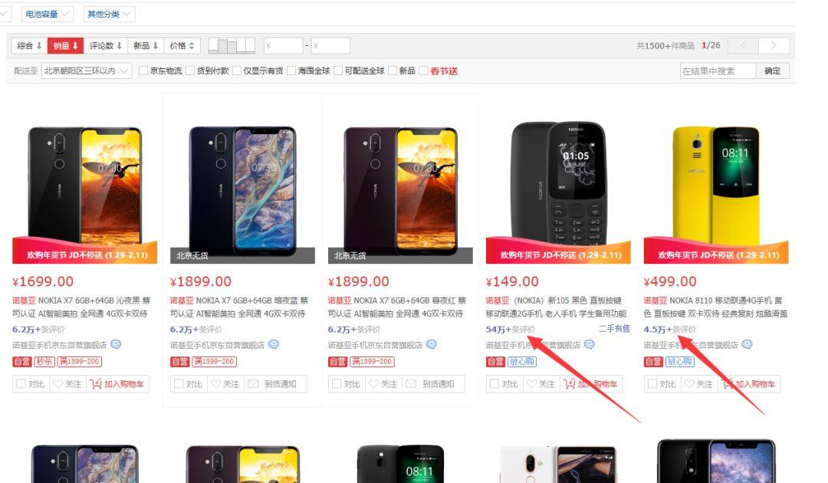Check the 京东物流 filter checkbox
This screenshot has height=483, width=828.
point(143,71)
